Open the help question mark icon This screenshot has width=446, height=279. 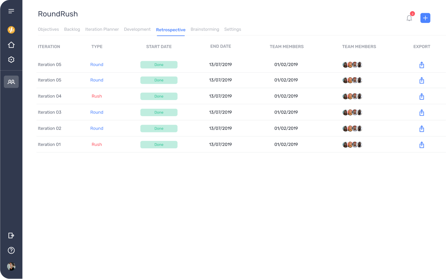point(11,250)
